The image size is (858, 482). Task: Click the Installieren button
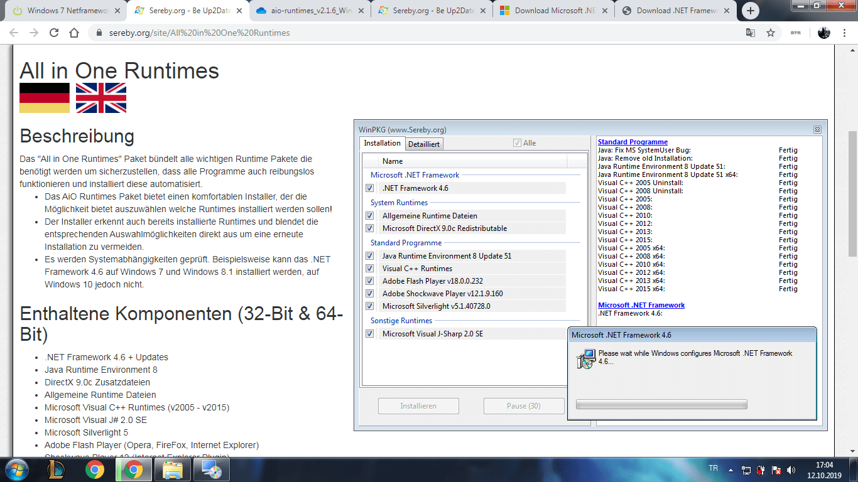click(x=418, y=406)
